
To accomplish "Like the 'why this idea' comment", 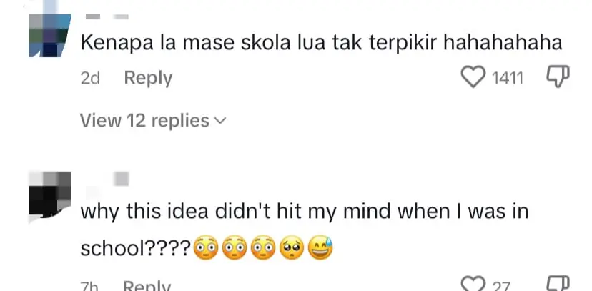I will tap(473, 284).
